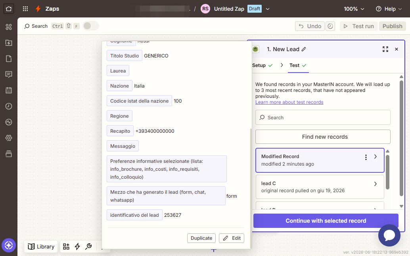Click the canvas Search field in toolbar
The height and width of the screenshot is (256, 410).
[36, 26]
